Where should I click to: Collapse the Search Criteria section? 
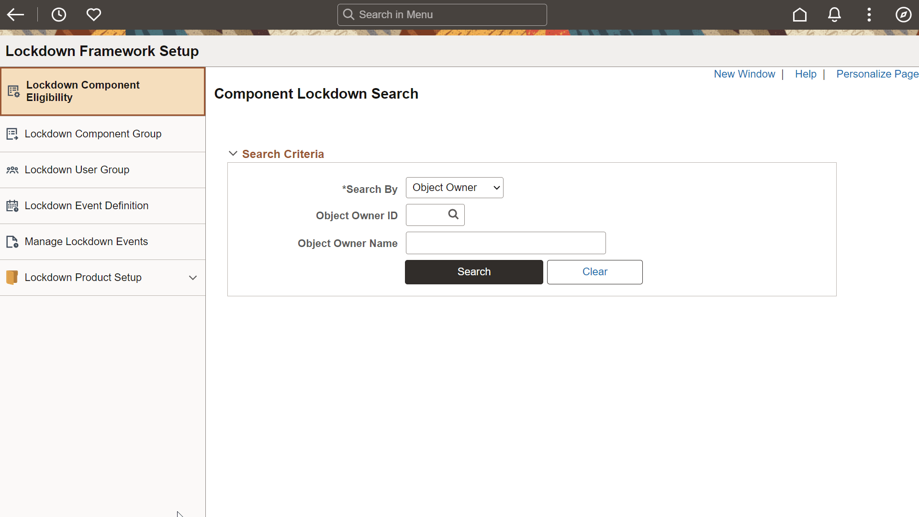coord(233,153)
